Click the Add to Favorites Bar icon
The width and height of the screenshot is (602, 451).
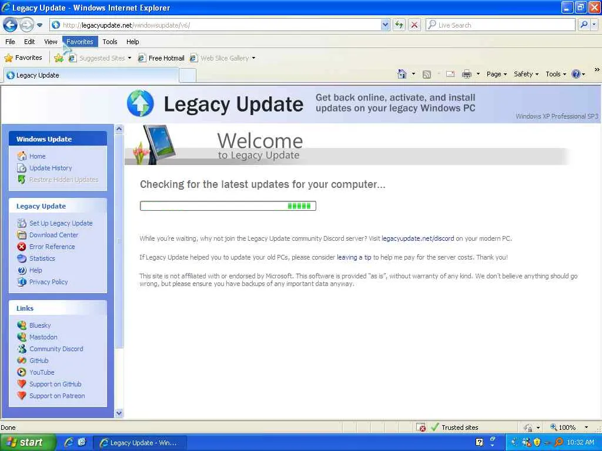[59, 58]
